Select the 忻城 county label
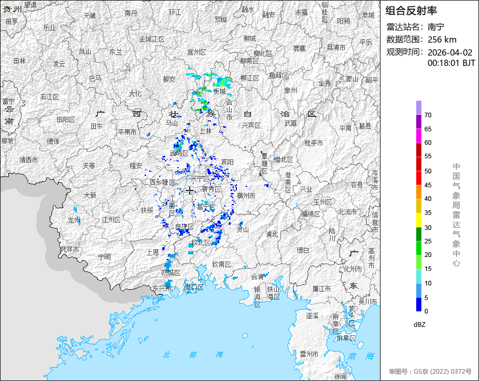Image resolution: width=479 pixels, height=381 pixels. pos(220,91)
